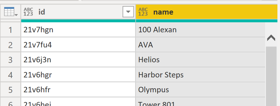Select cell 100 Alexan
Image resolution: width=280 pixels, height=106 pixels.
200,30
